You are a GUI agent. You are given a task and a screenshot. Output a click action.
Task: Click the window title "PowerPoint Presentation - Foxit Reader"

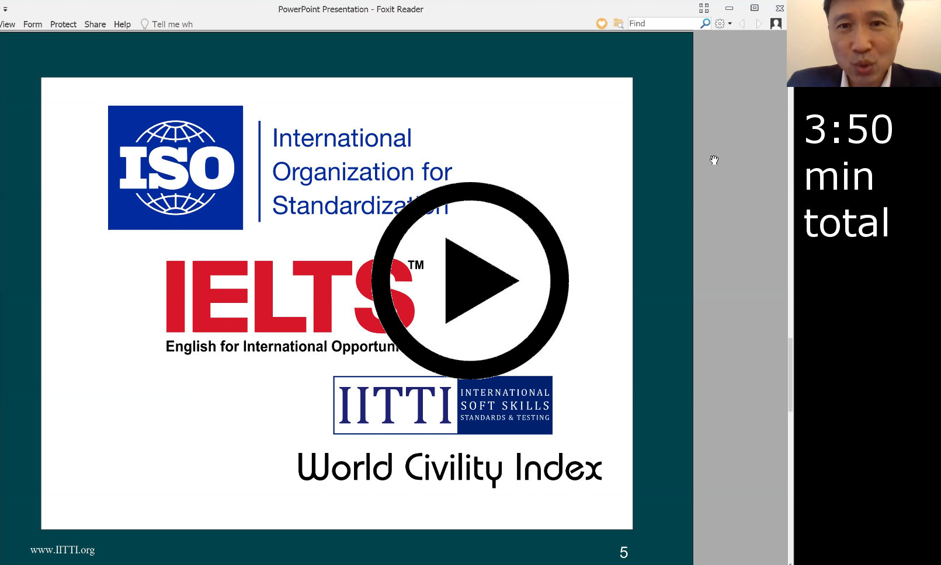[x=350, y=9]
